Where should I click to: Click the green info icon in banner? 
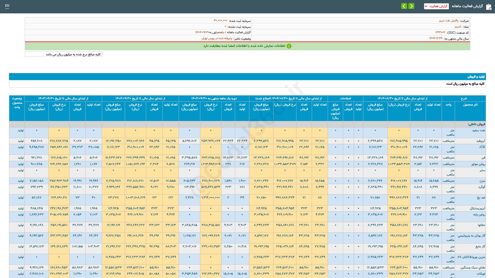click(289, 46)
